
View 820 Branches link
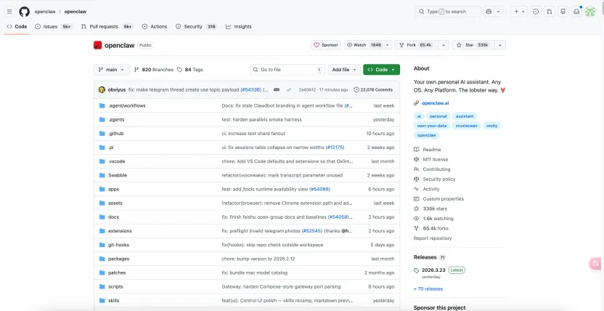(154, 70)
